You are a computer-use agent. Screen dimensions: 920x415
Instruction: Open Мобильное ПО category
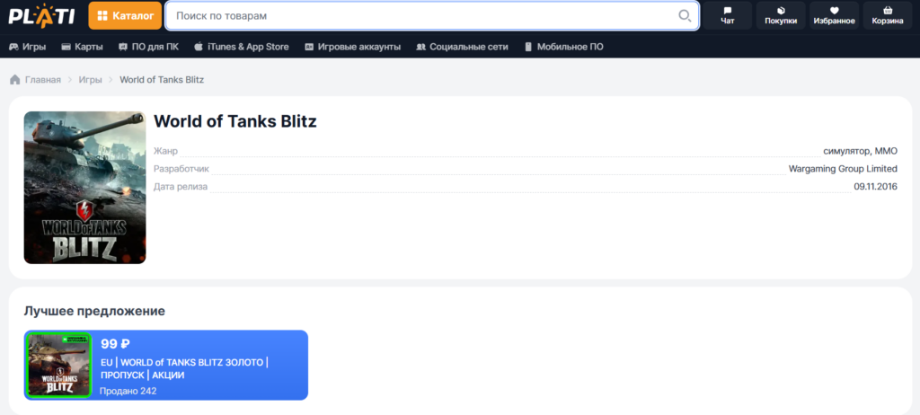(563, 47)
